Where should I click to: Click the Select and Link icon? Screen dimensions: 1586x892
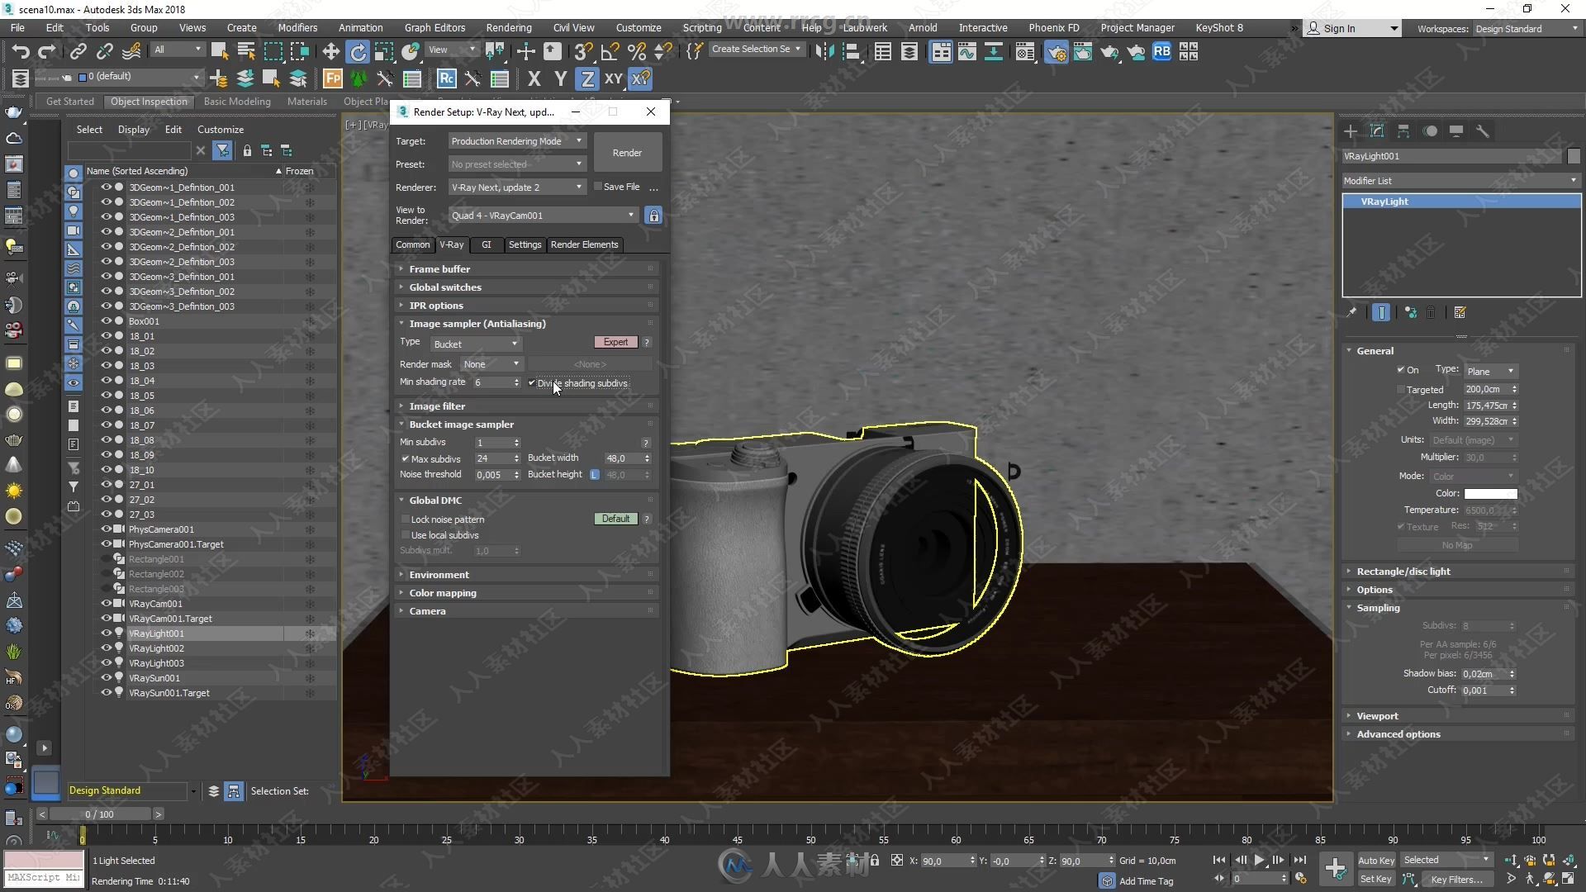(76, 51)
